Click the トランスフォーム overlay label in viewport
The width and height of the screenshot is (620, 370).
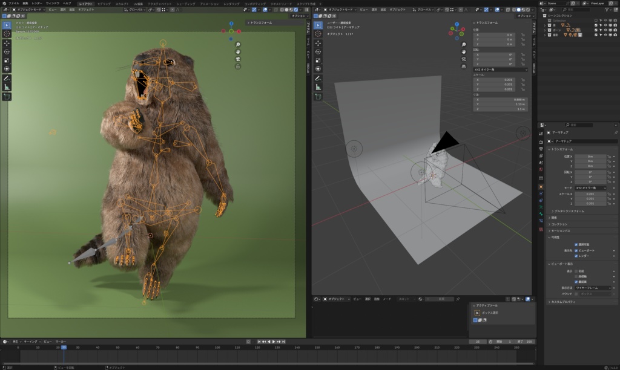pos(261,23)
